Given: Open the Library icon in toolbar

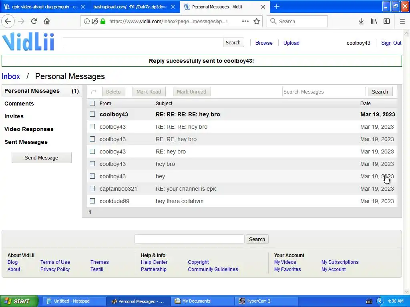Looking at the screenshot, I should pos(374,22).
